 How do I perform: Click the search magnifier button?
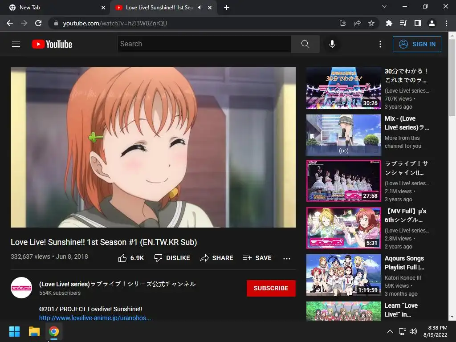pos(305,44)
